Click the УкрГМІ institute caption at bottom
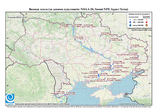This screenshot has height=111, width=157. pos(42,104)
